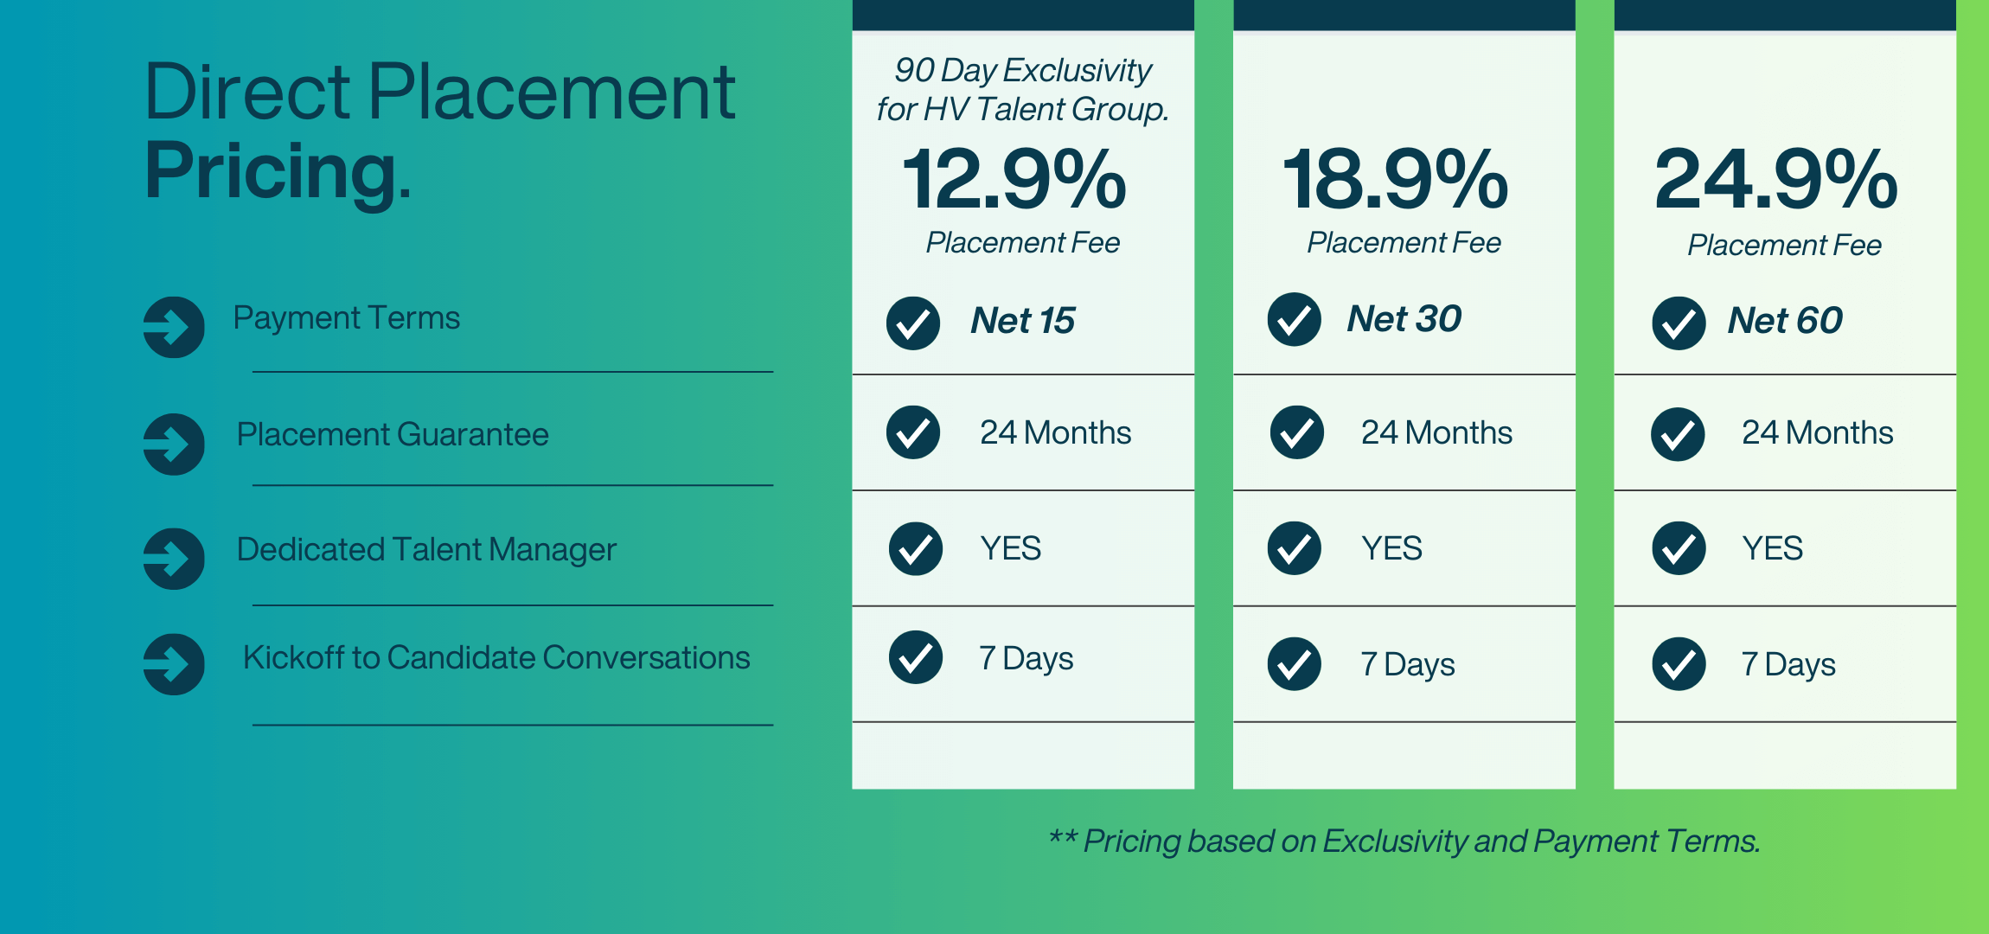Select the 12.9% placement fee heading
The width and height of the screenshot is (1989, 934).
point(1014,179)
